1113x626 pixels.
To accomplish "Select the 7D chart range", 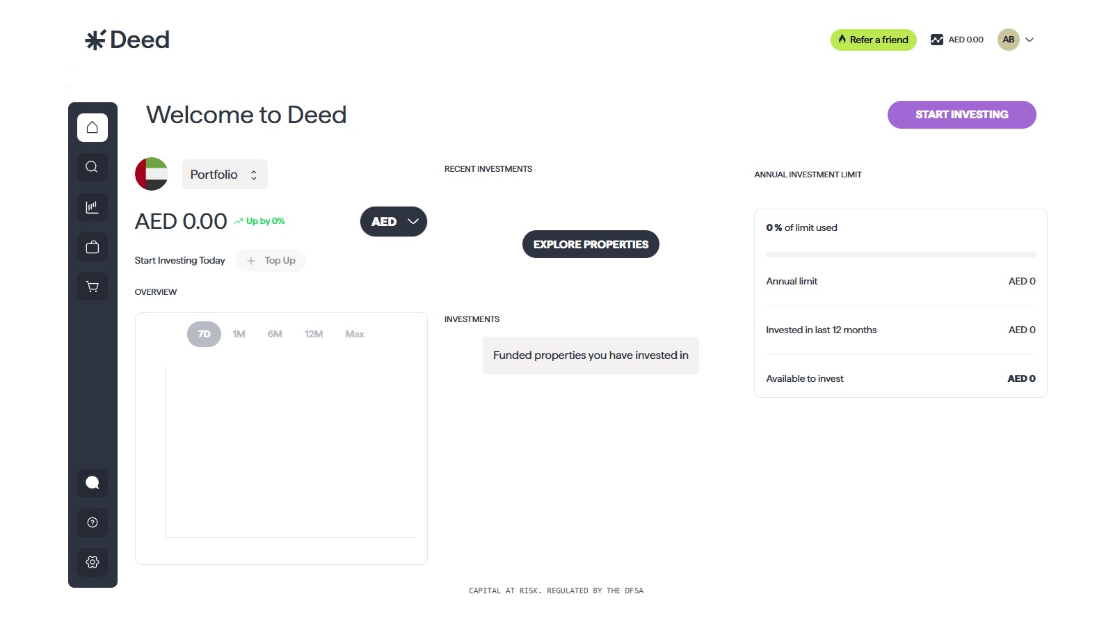I will point(204,335).
